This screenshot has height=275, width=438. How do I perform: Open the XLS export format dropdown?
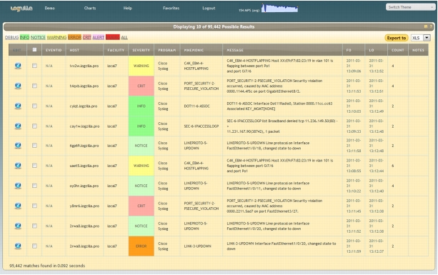(x=420, y=38)
